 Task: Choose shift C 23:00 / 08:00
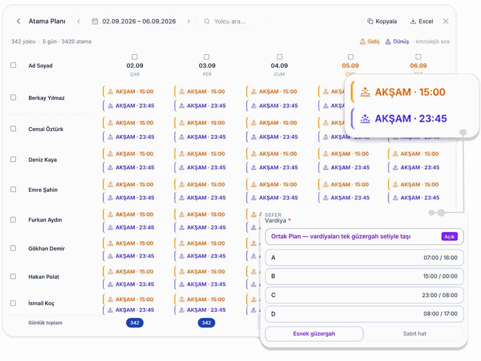pyautogui.click(x=364, y=295)
